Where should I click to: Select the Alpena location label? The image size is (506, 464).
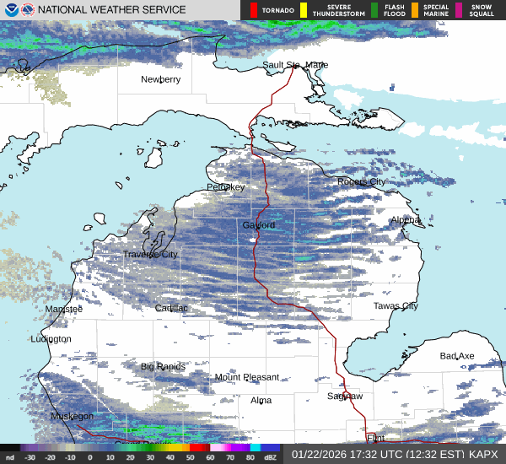[x=405, y=220]
